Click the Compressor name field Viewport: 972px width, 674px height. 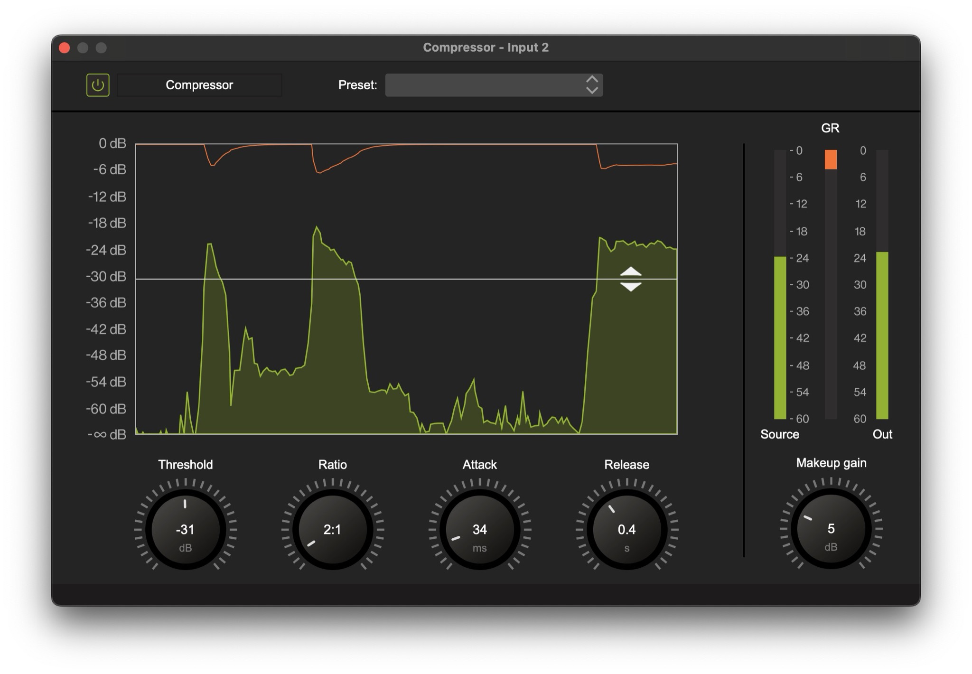199,85
